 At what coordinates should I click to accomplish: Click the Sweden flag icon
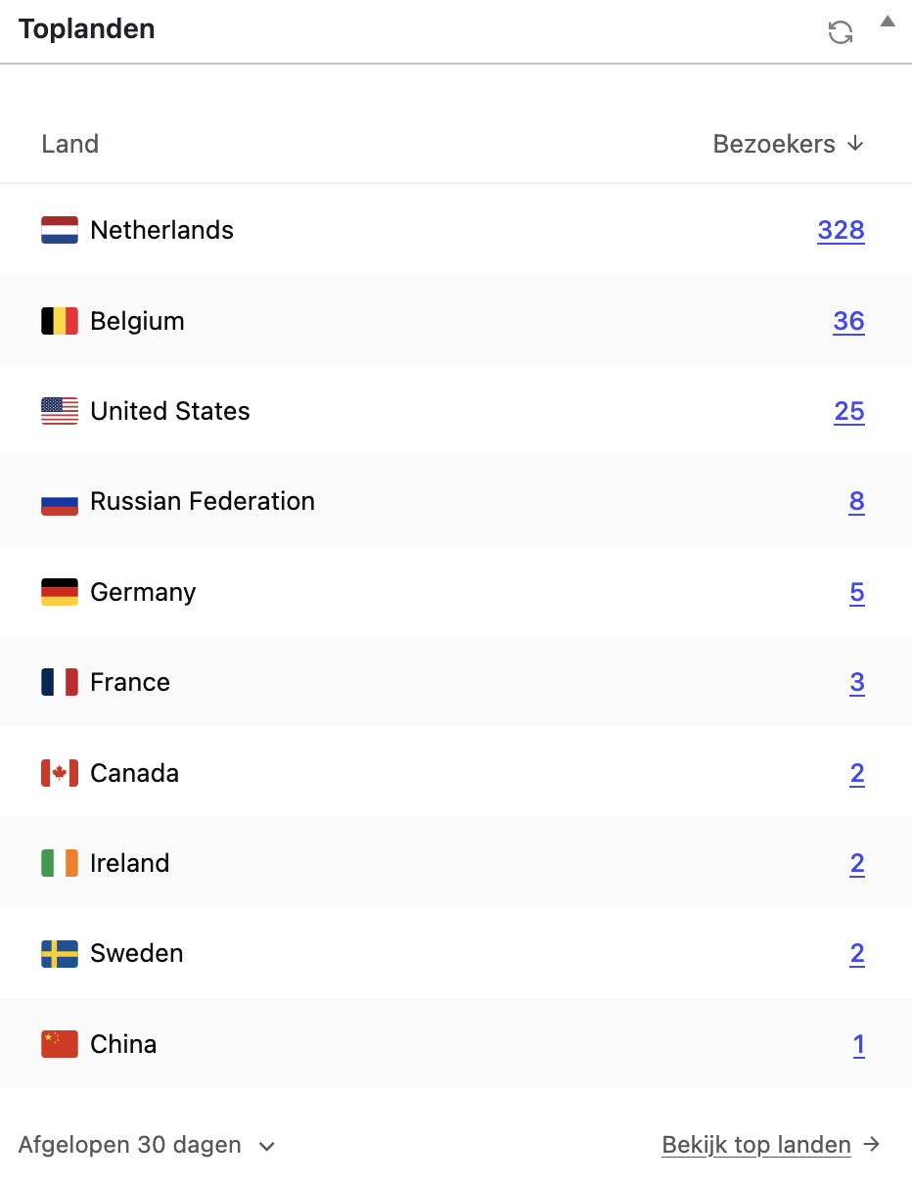[x=60, y=954]
